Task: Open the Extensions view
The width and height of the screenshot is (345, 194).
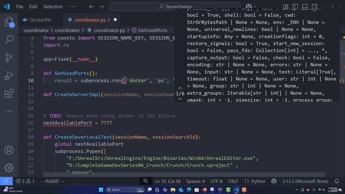Action: coord(9,93)
